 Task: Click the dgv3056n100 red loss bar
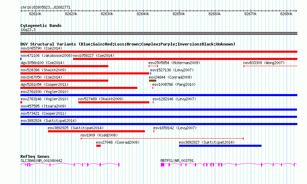65,66
